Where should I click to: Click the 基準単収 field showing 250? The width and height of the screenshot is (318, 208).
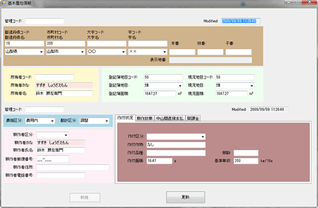246,161
